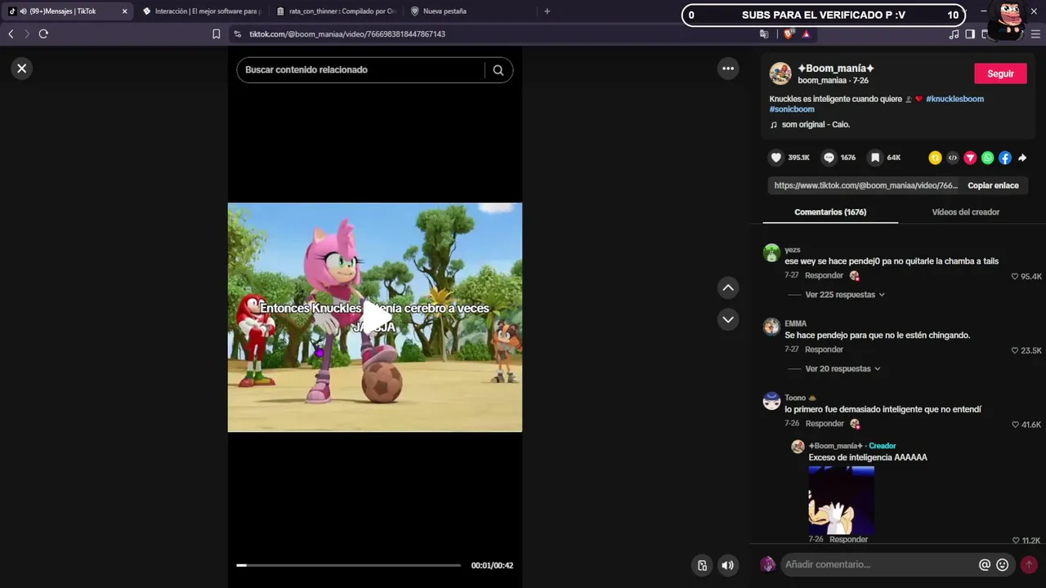Open comments via speech bubble icon

point(829,158)
